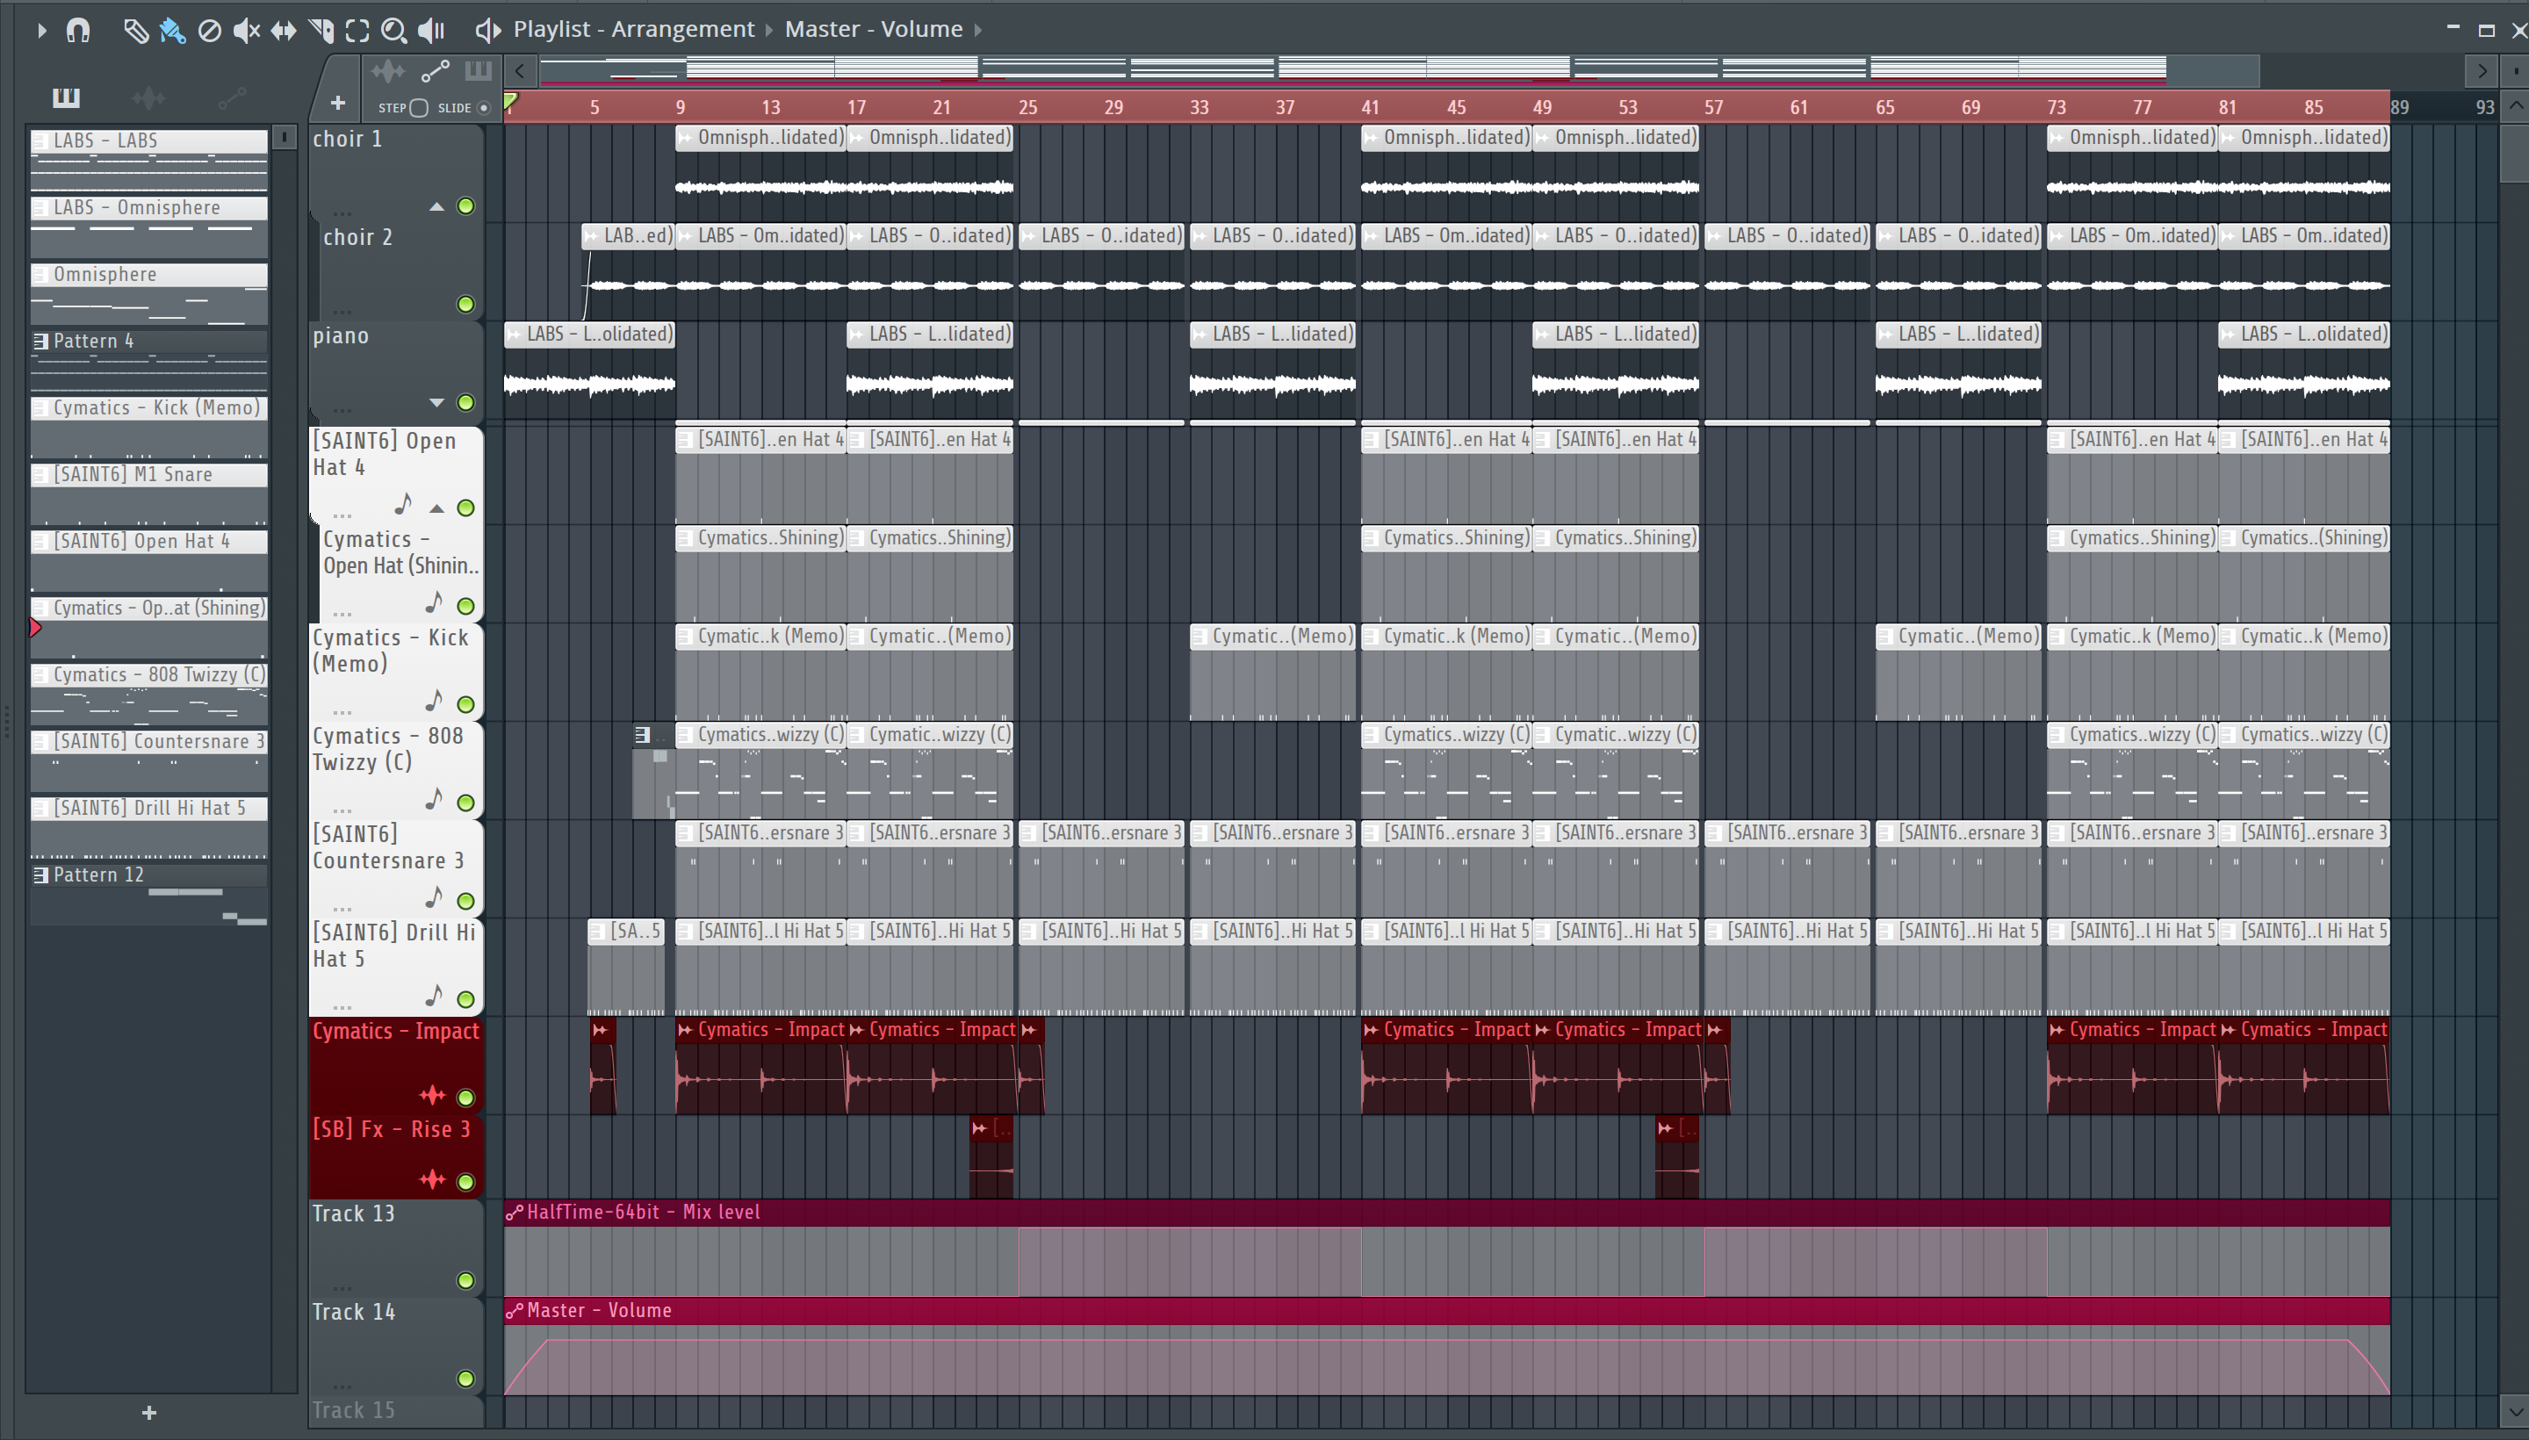The image size is (2529, 1440).
Task: Mute [SAINT6] Open Hat 4 track
Action: click(465, 508)
